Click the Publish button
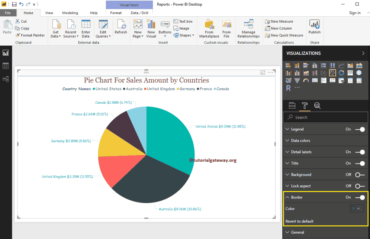The image size is (370, 239). tap(315, 27)
